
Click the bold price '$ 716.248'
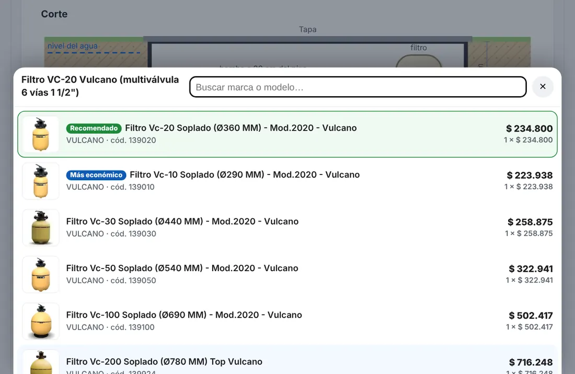click(x=531, y=363)
